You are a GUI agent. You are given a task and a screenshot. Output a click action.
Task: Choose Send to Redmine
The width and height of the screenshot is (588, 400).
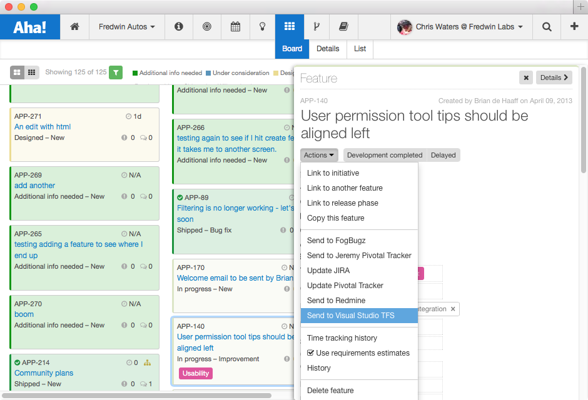(359, 301)
